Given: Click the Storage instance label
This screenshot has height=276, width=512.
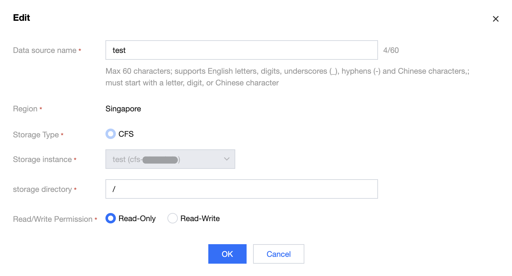Looking at the screenshot, I should pyautogui.click(x=43, y=159).
